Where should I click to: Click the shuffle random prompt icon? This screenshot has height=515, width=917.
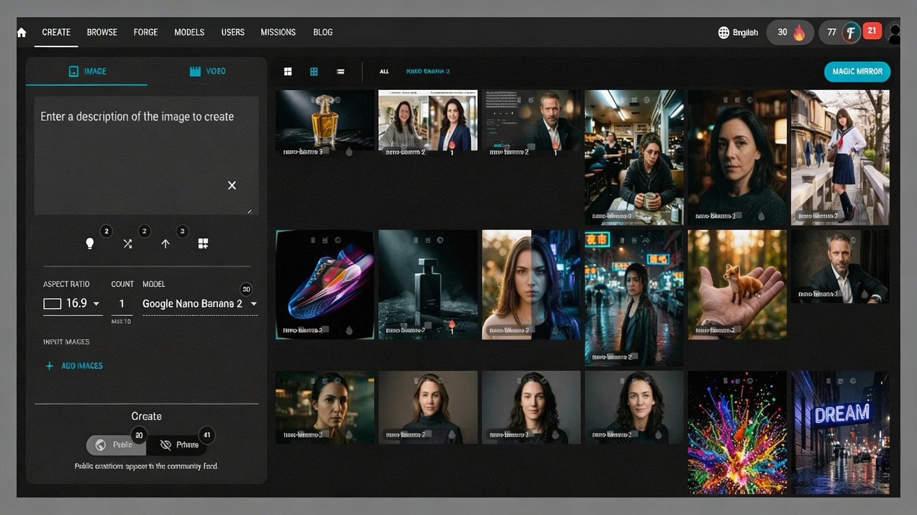point(128,244)
